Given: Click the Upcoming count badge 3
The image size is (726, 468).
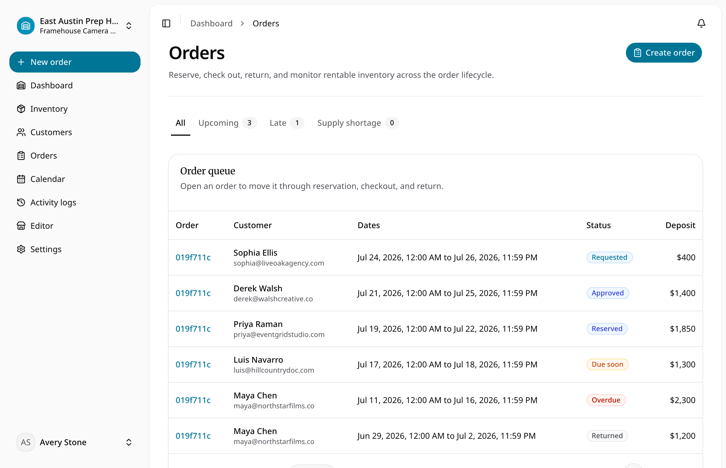Looking at the screenshot, I should (x=249, y=123).
